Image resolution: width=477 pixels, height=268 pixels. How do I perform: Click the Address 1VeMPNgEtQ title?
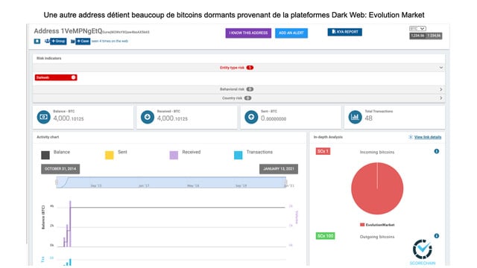pos(68,31)
